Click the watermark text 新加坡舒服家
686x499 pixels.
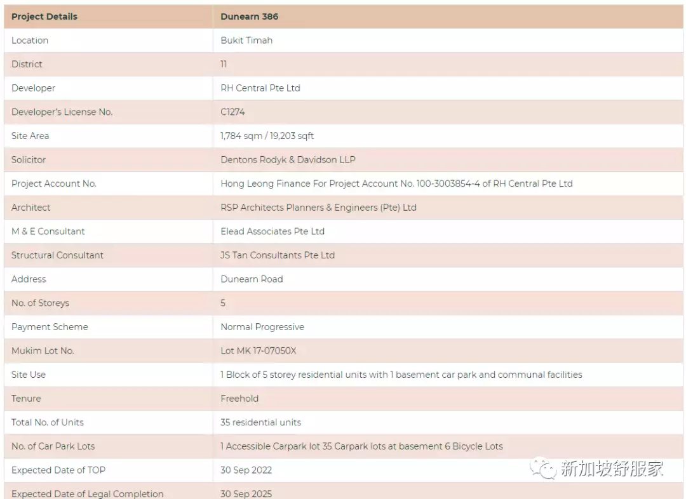coord(612,469)
